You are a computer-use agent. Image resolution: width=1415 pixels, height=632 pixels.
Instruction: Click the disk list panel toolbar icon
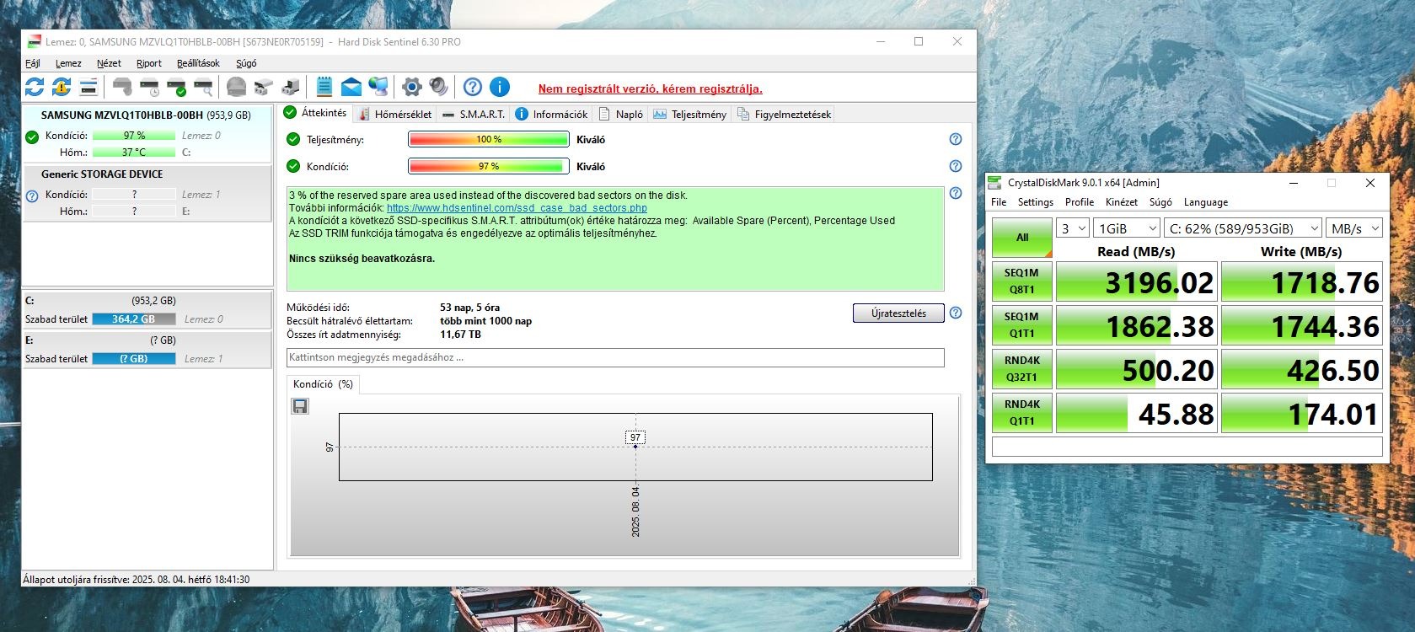pyautogui.click(x=88, y=86)
